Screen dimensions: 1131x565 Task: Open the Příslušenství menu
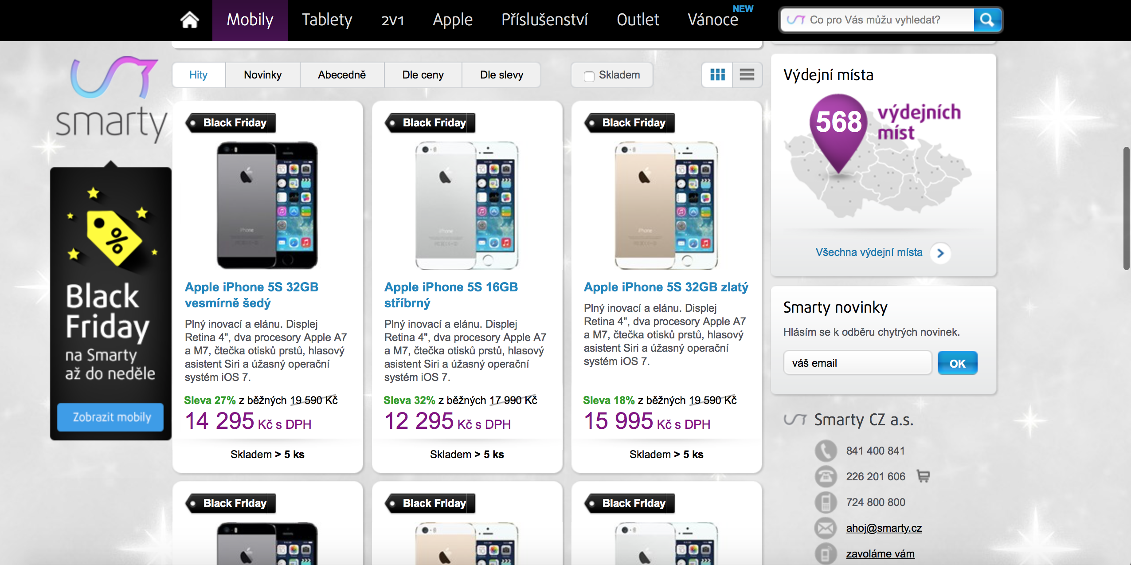tap(544, 20)
